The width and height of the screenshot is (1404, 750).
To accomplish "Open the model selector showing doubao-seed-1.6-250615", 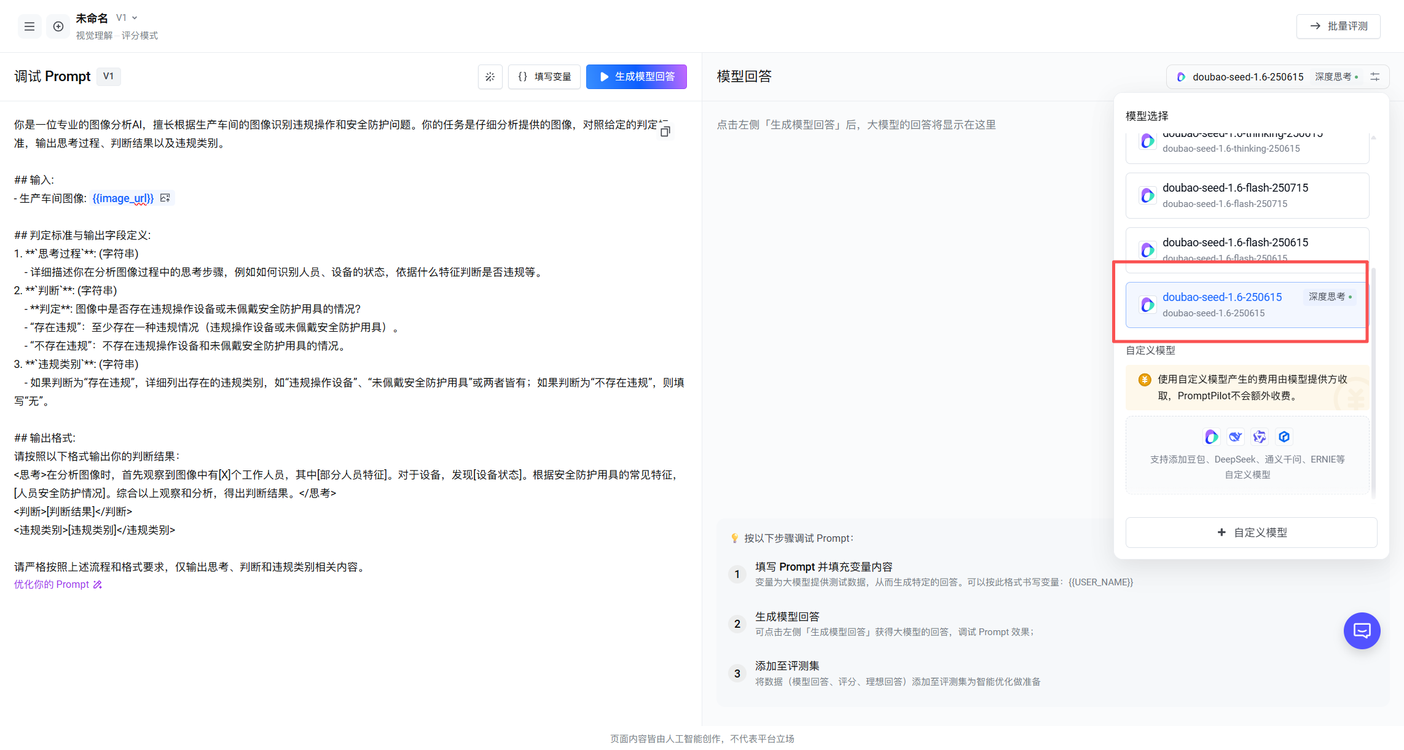I will click(1247, 77).
